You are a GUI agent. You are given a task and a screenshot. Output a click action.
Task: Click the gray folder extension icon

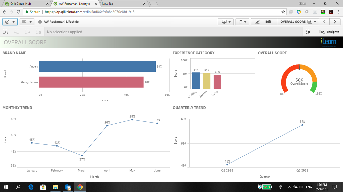point(291,12)
